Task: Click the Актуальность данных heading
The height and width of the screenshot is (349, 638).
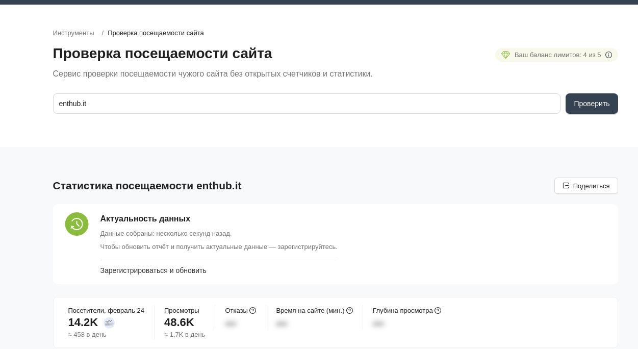Action: pyautogui.click(x=145, y=218)
